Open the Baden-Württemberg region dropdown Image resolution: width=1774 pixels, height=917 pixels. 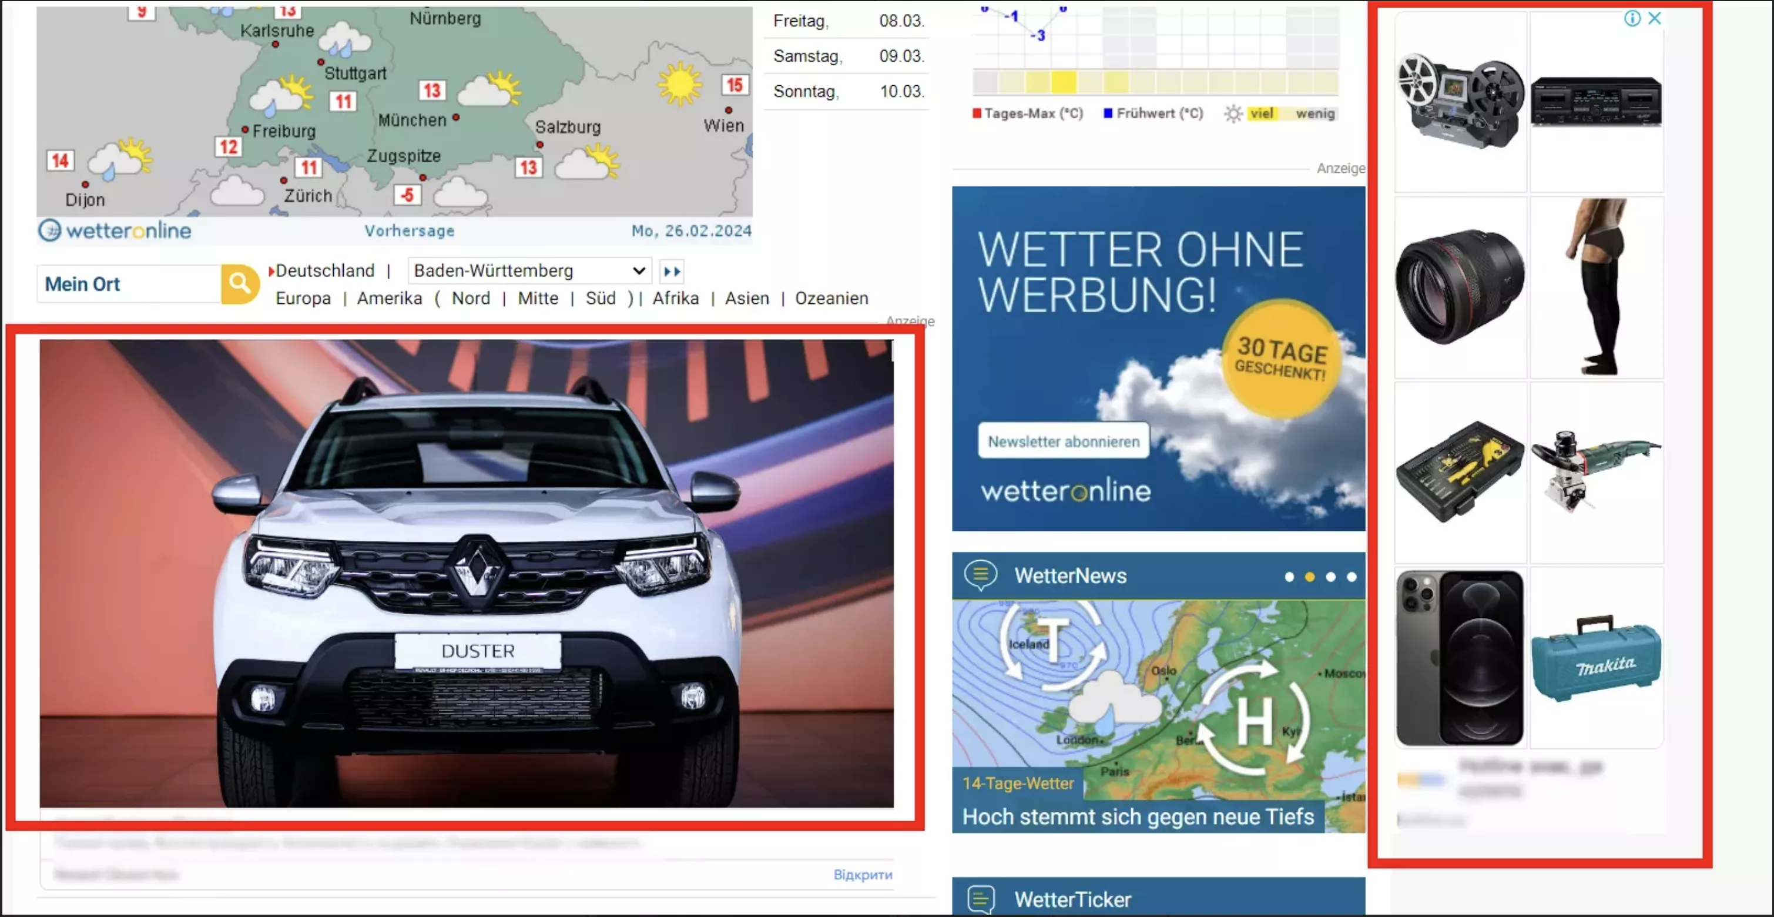[x=529, y=271]
